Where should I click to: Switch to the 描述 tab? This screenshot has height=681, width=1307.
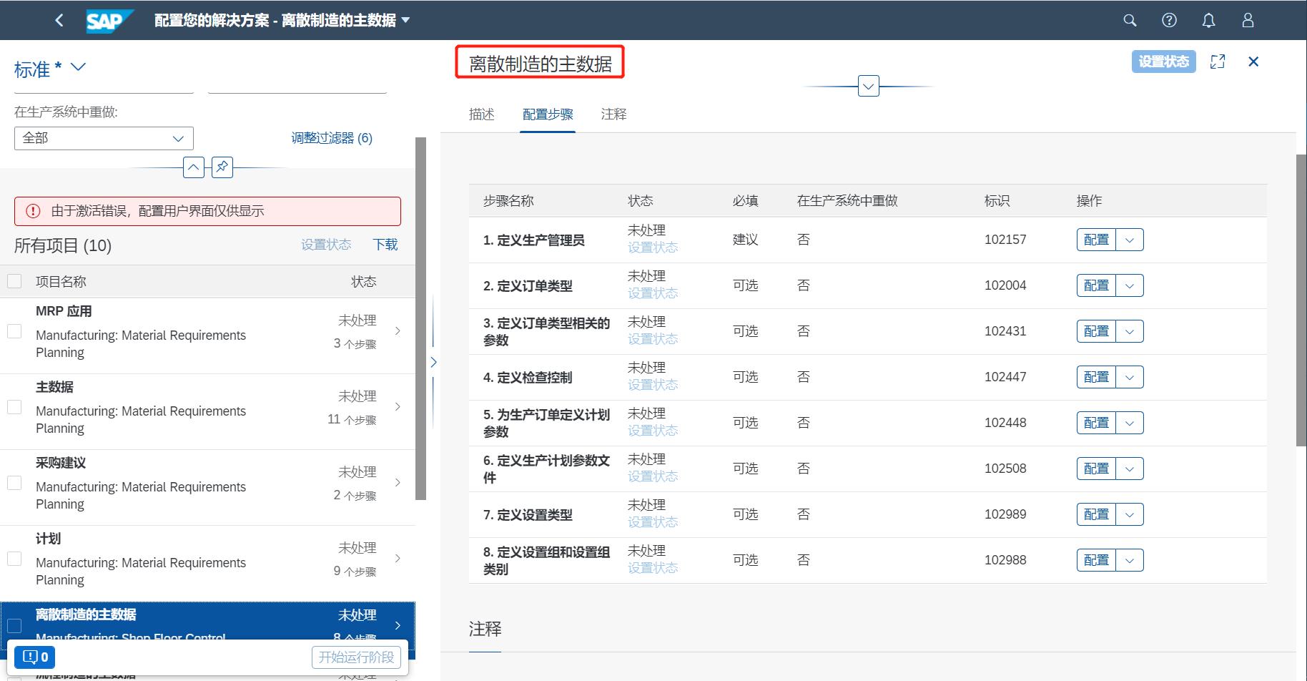[x=480, y=114]
